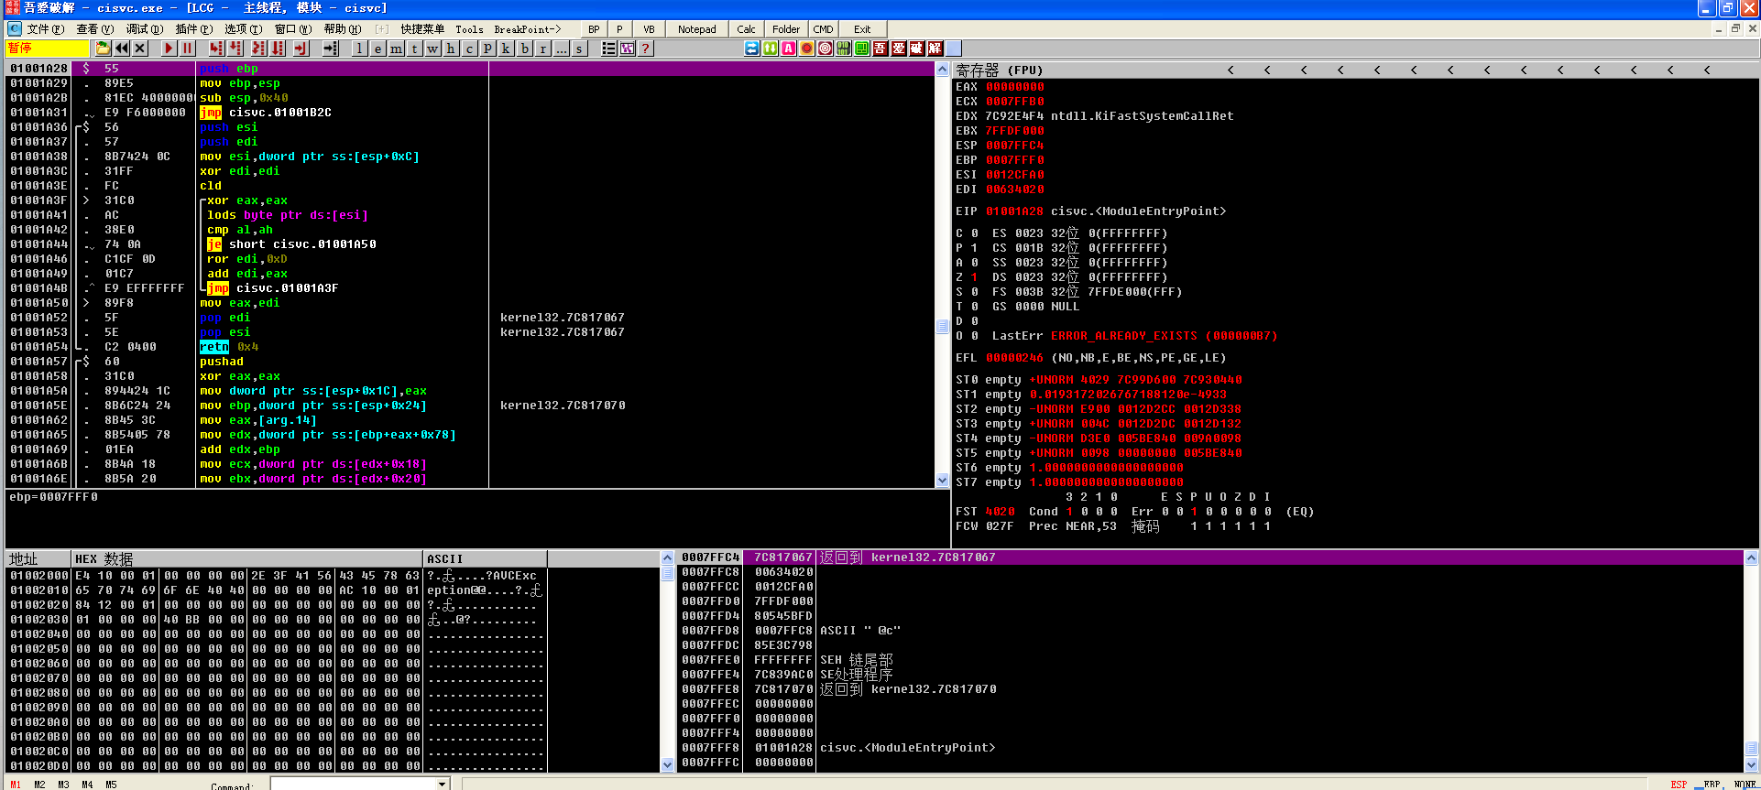Click the Step over toolbar icon
1761x790 pixels.
(x=235, y=49)
